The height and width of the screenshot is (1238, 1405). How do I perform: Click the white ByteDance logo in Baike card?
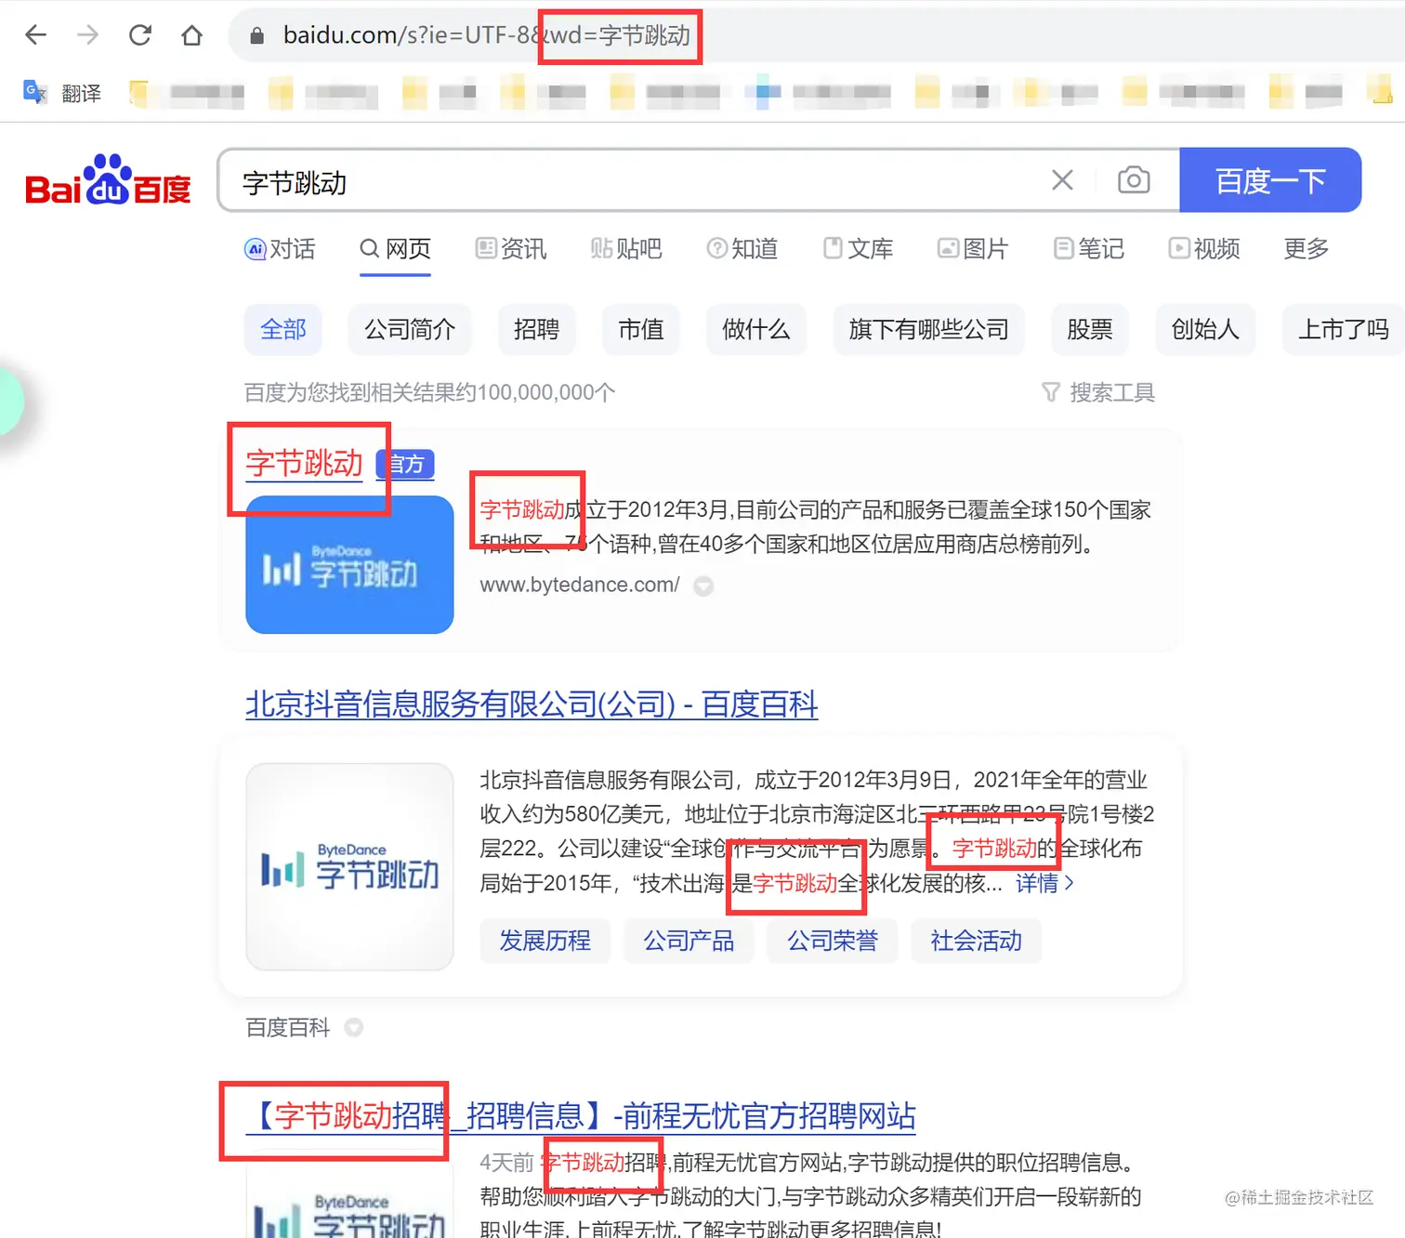[x=349, y=867]
